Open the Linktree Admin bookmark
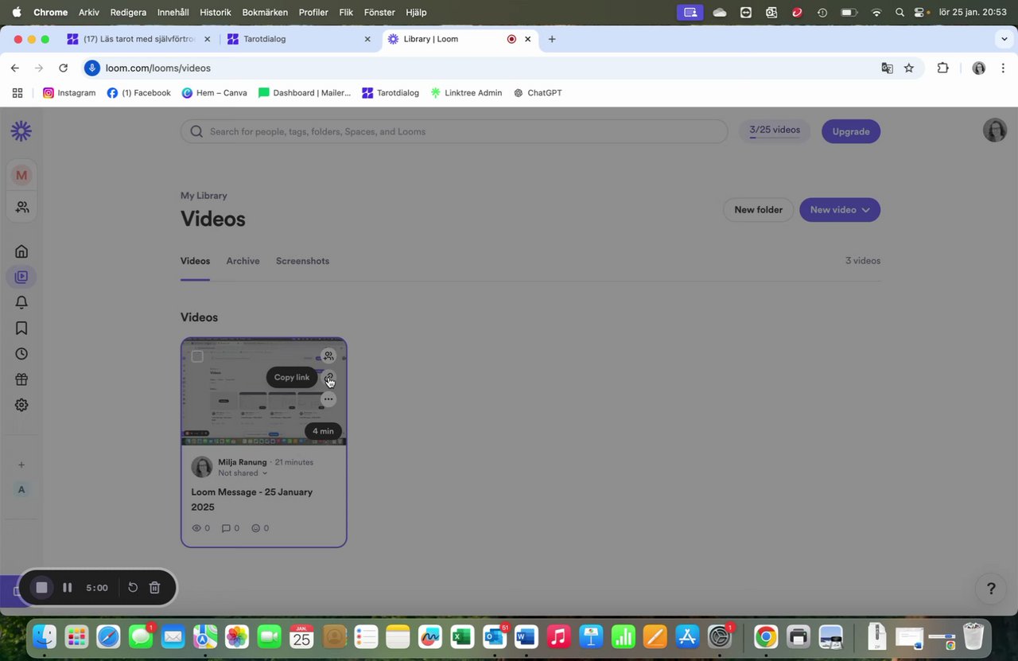This screenshot has height=661, width=1018. coord(466,93)
